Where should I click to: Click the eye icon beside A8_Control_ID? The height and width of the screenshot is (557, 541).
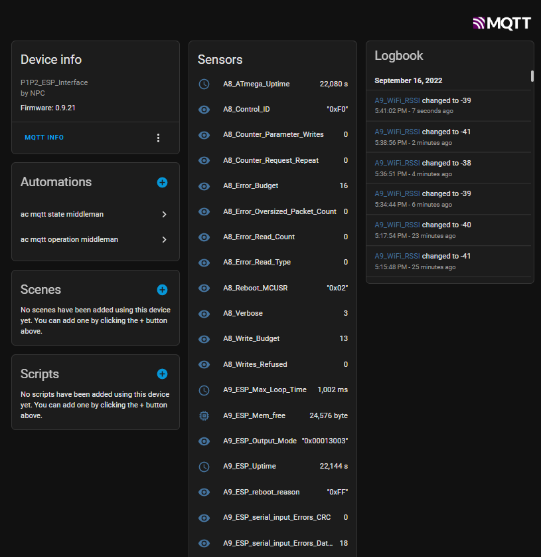tap(204, 110)
